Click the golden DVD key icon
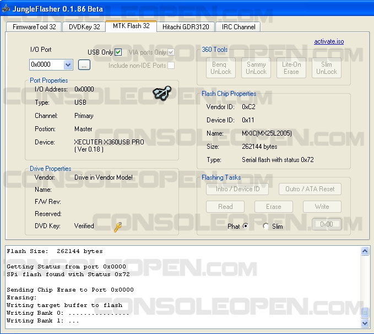 118,227
